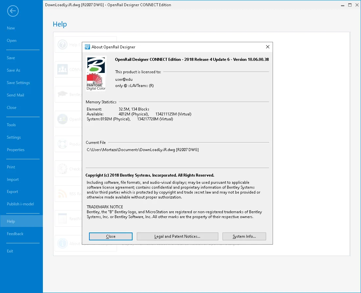The image size is (361, 293).
Task: Open System Info from About dialog
Action: (x=244, y=236)
